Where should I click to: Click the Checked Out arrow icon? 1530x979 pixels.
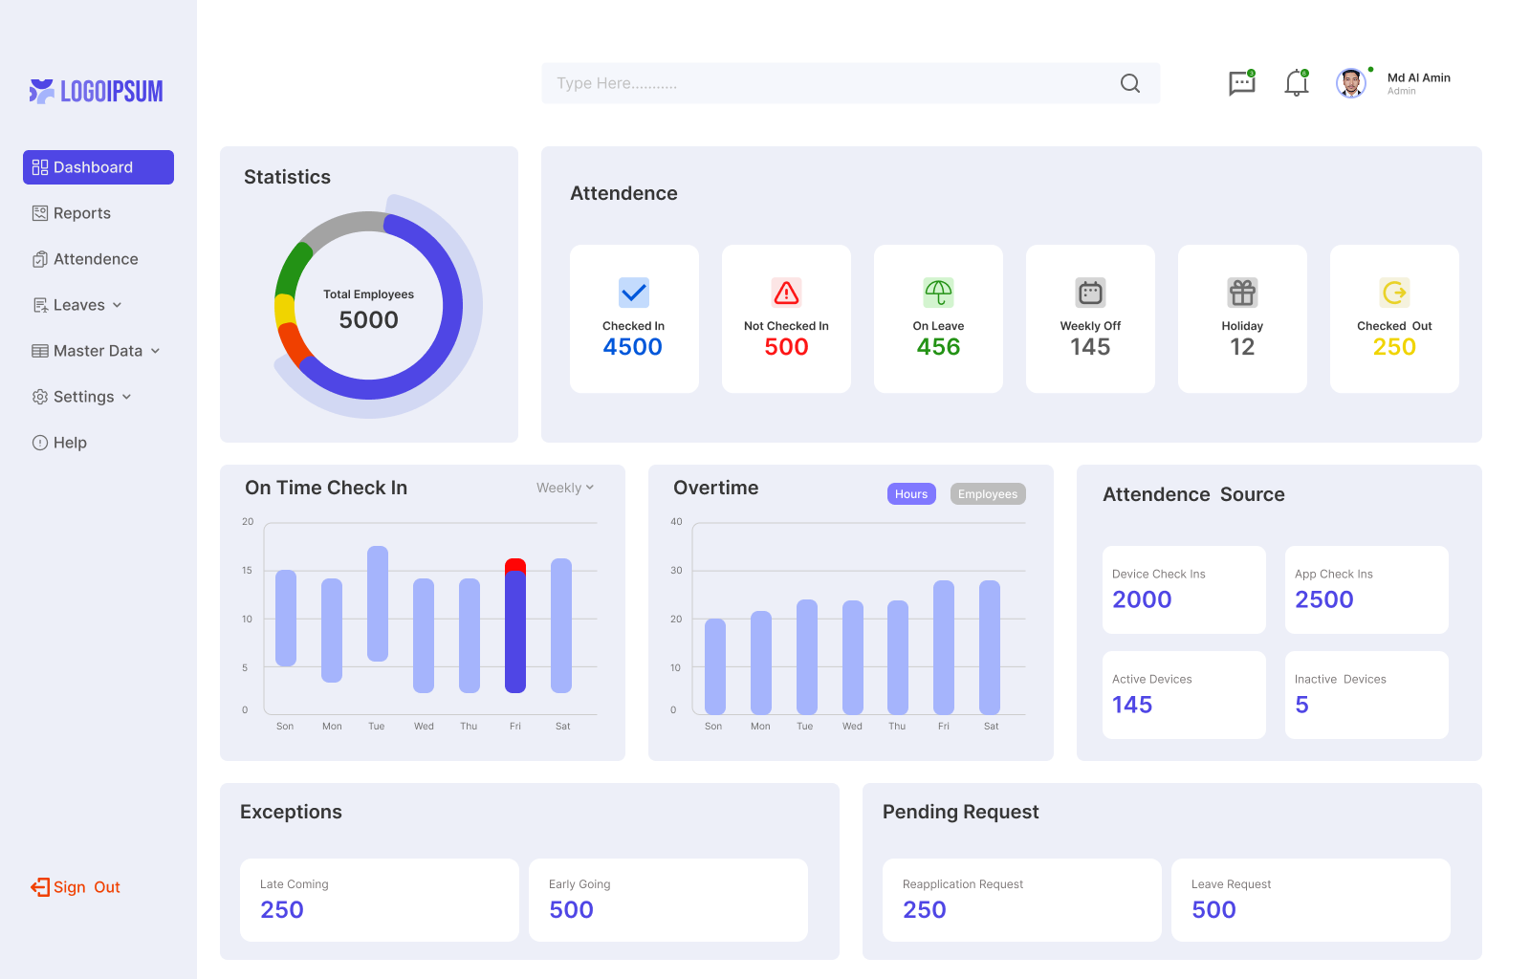(x=1394, y=293)
